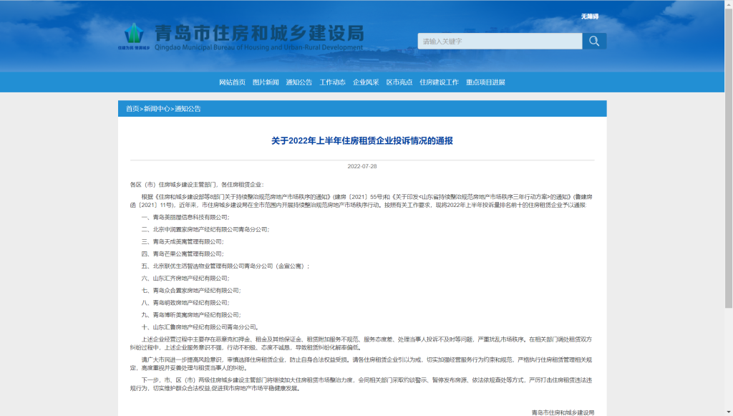Viewport: 733px width, 416px height.
Task: Open the 区市亮点 menu item
Action: (399, 82)
